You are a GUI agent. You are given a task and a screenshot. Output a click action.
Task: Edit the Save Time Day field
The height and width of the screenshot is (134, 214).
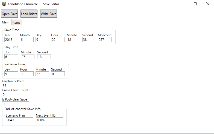click(42, 39)
